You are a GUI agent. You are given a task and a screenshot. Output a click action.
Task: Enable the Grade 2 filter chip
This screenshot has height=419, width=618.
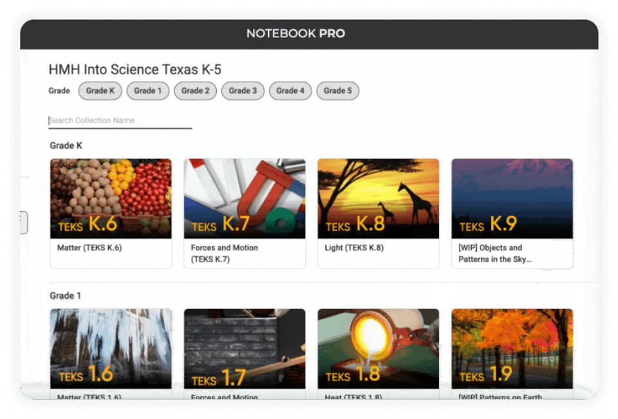click(x=195, y=91)
